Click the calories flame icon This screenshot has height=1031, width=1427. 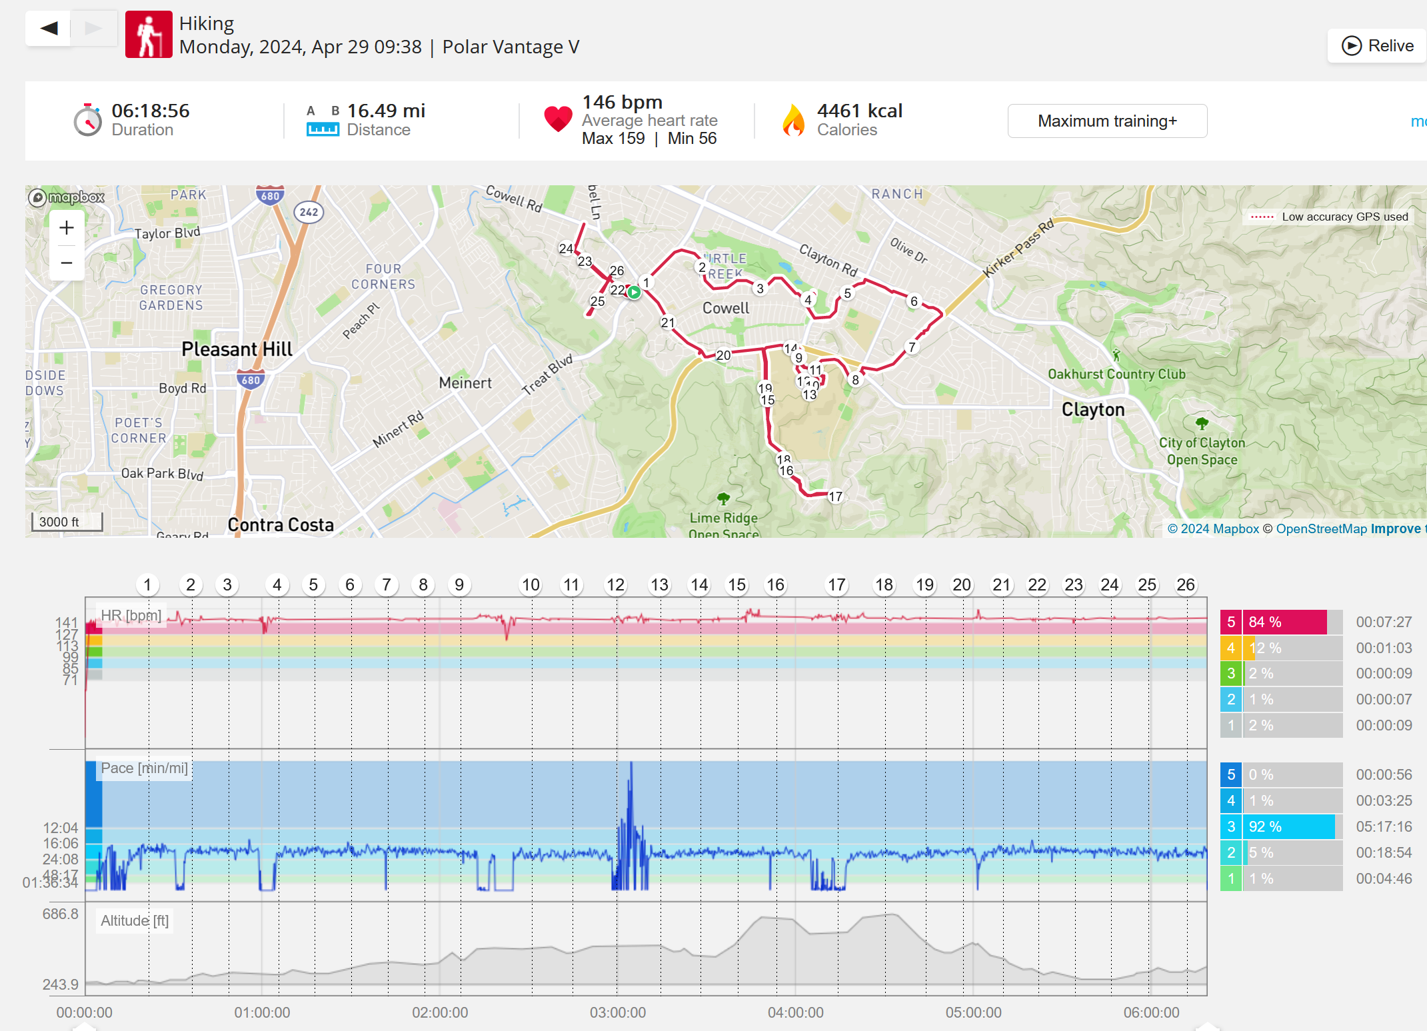pyautogui.click(x=793, y=121)
